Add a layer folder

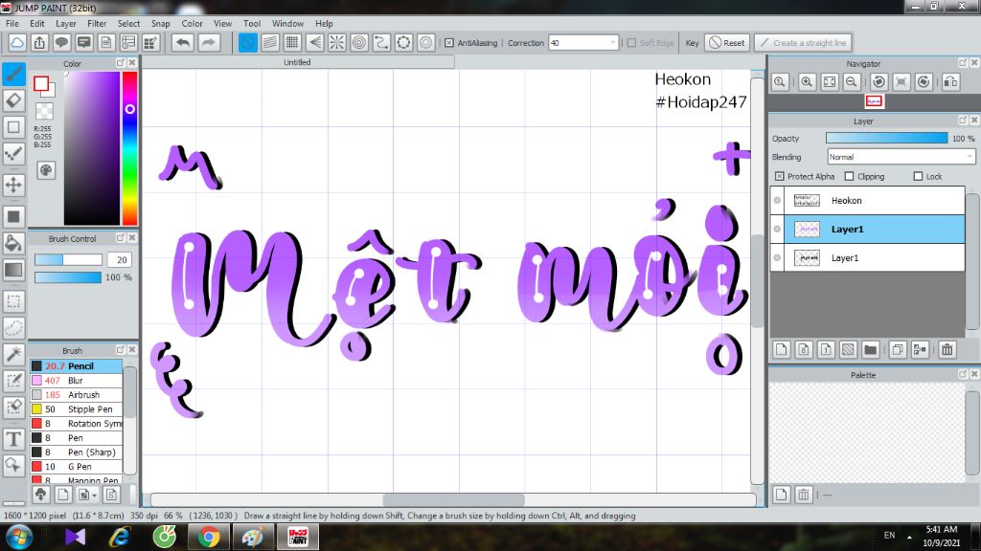(x=870, y=349)
